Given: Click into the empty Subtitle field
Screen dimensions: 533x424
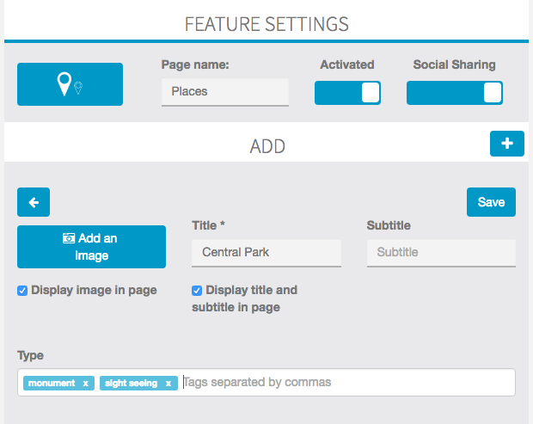Looking at the screenshot, I should pos(440,253).
